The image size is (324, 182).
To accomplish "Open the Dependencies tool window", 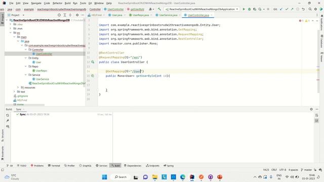I will (x=133, y=165).
